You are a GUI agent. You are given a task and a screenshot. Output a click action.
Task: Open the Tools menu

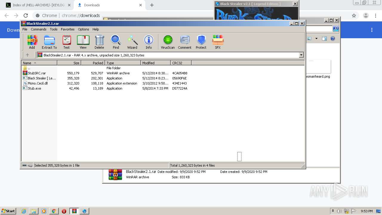(x=54, y=29)
